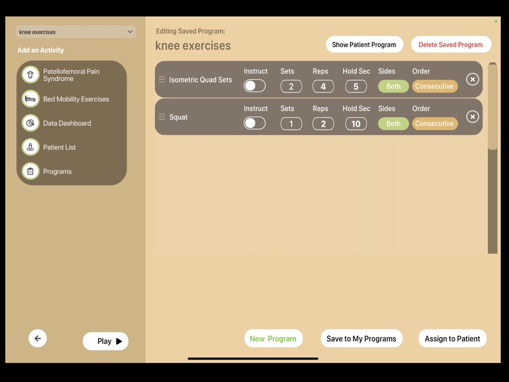This screenshot has width=509, height=382.
Task: Select Patellofemoral Pain Syndrome activity
Action: 71,75
